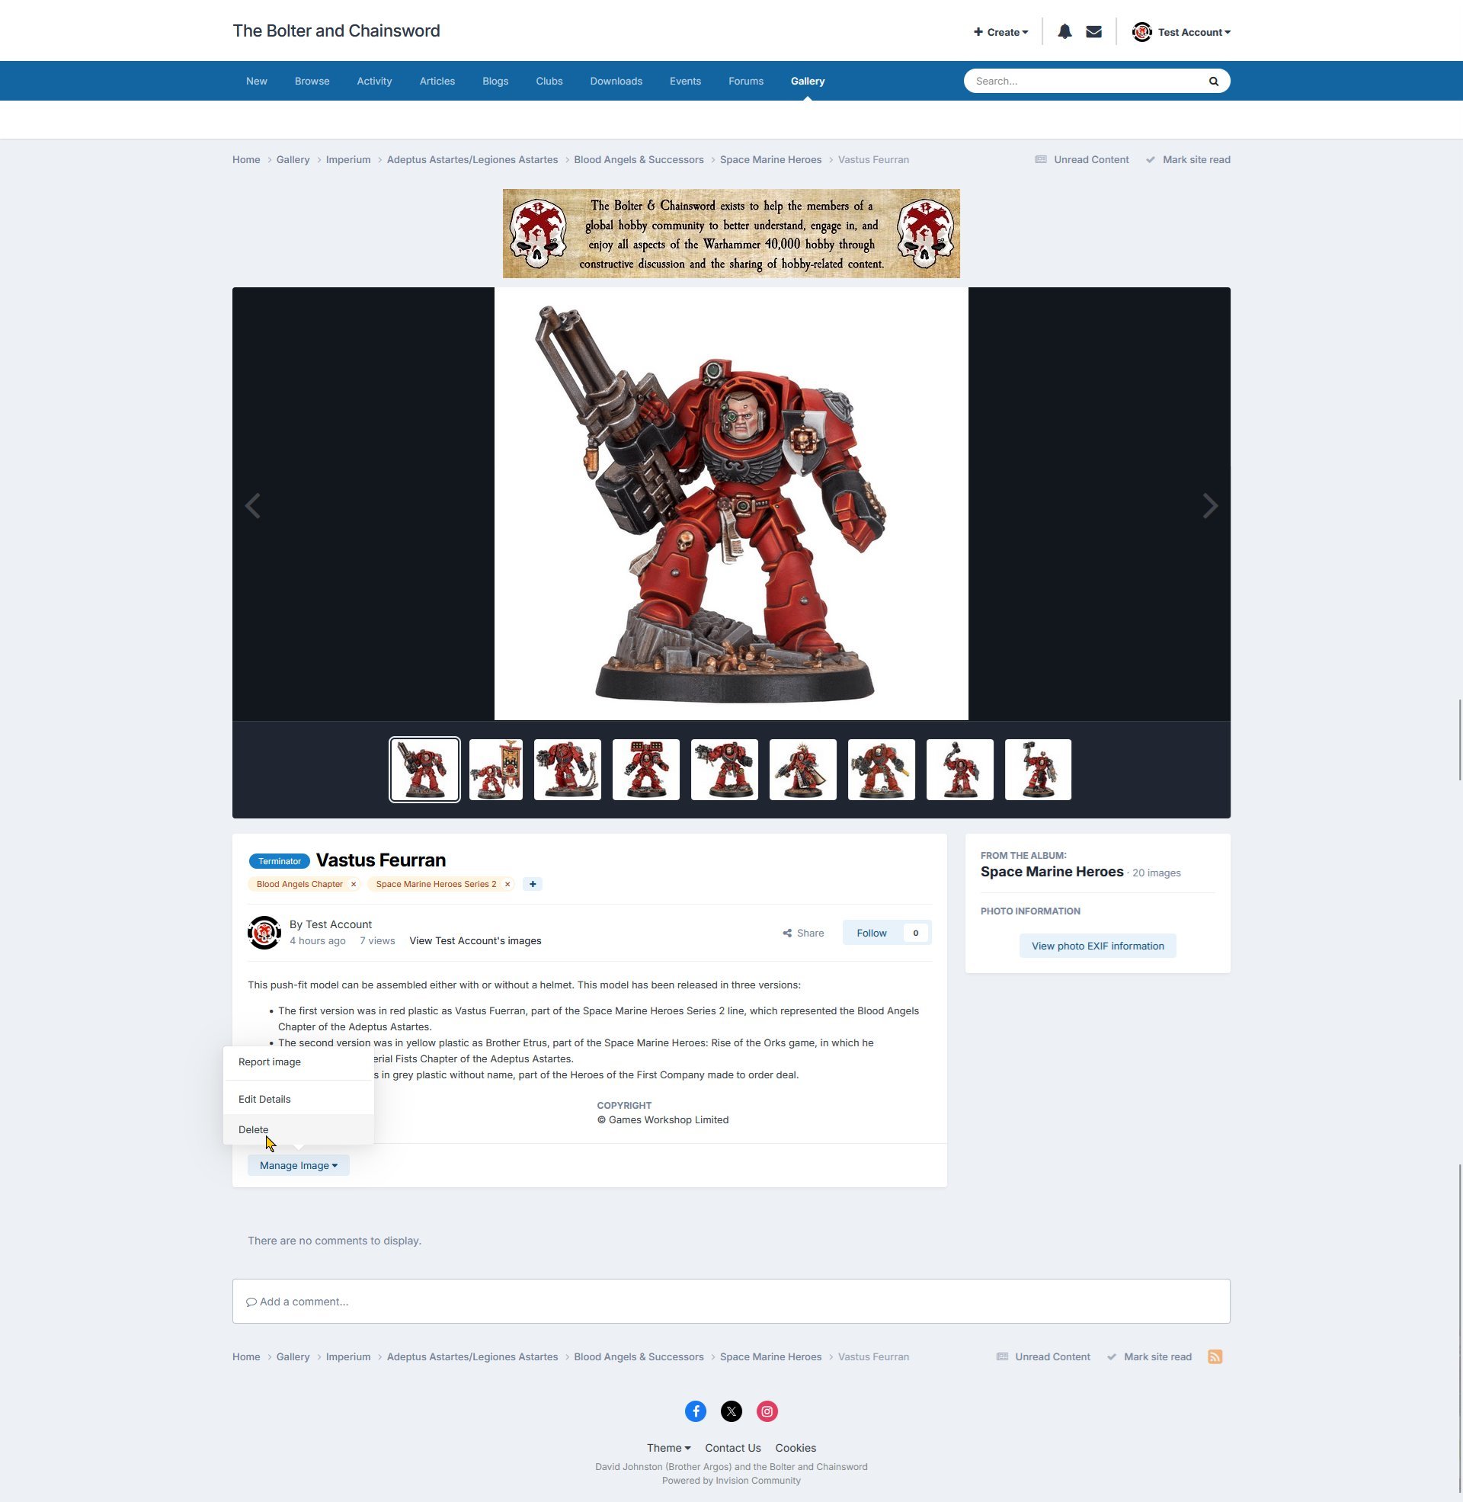1463x1502 pixels.
Task: Open the notifications bell icon
Action: click(x=1064, y=31)
